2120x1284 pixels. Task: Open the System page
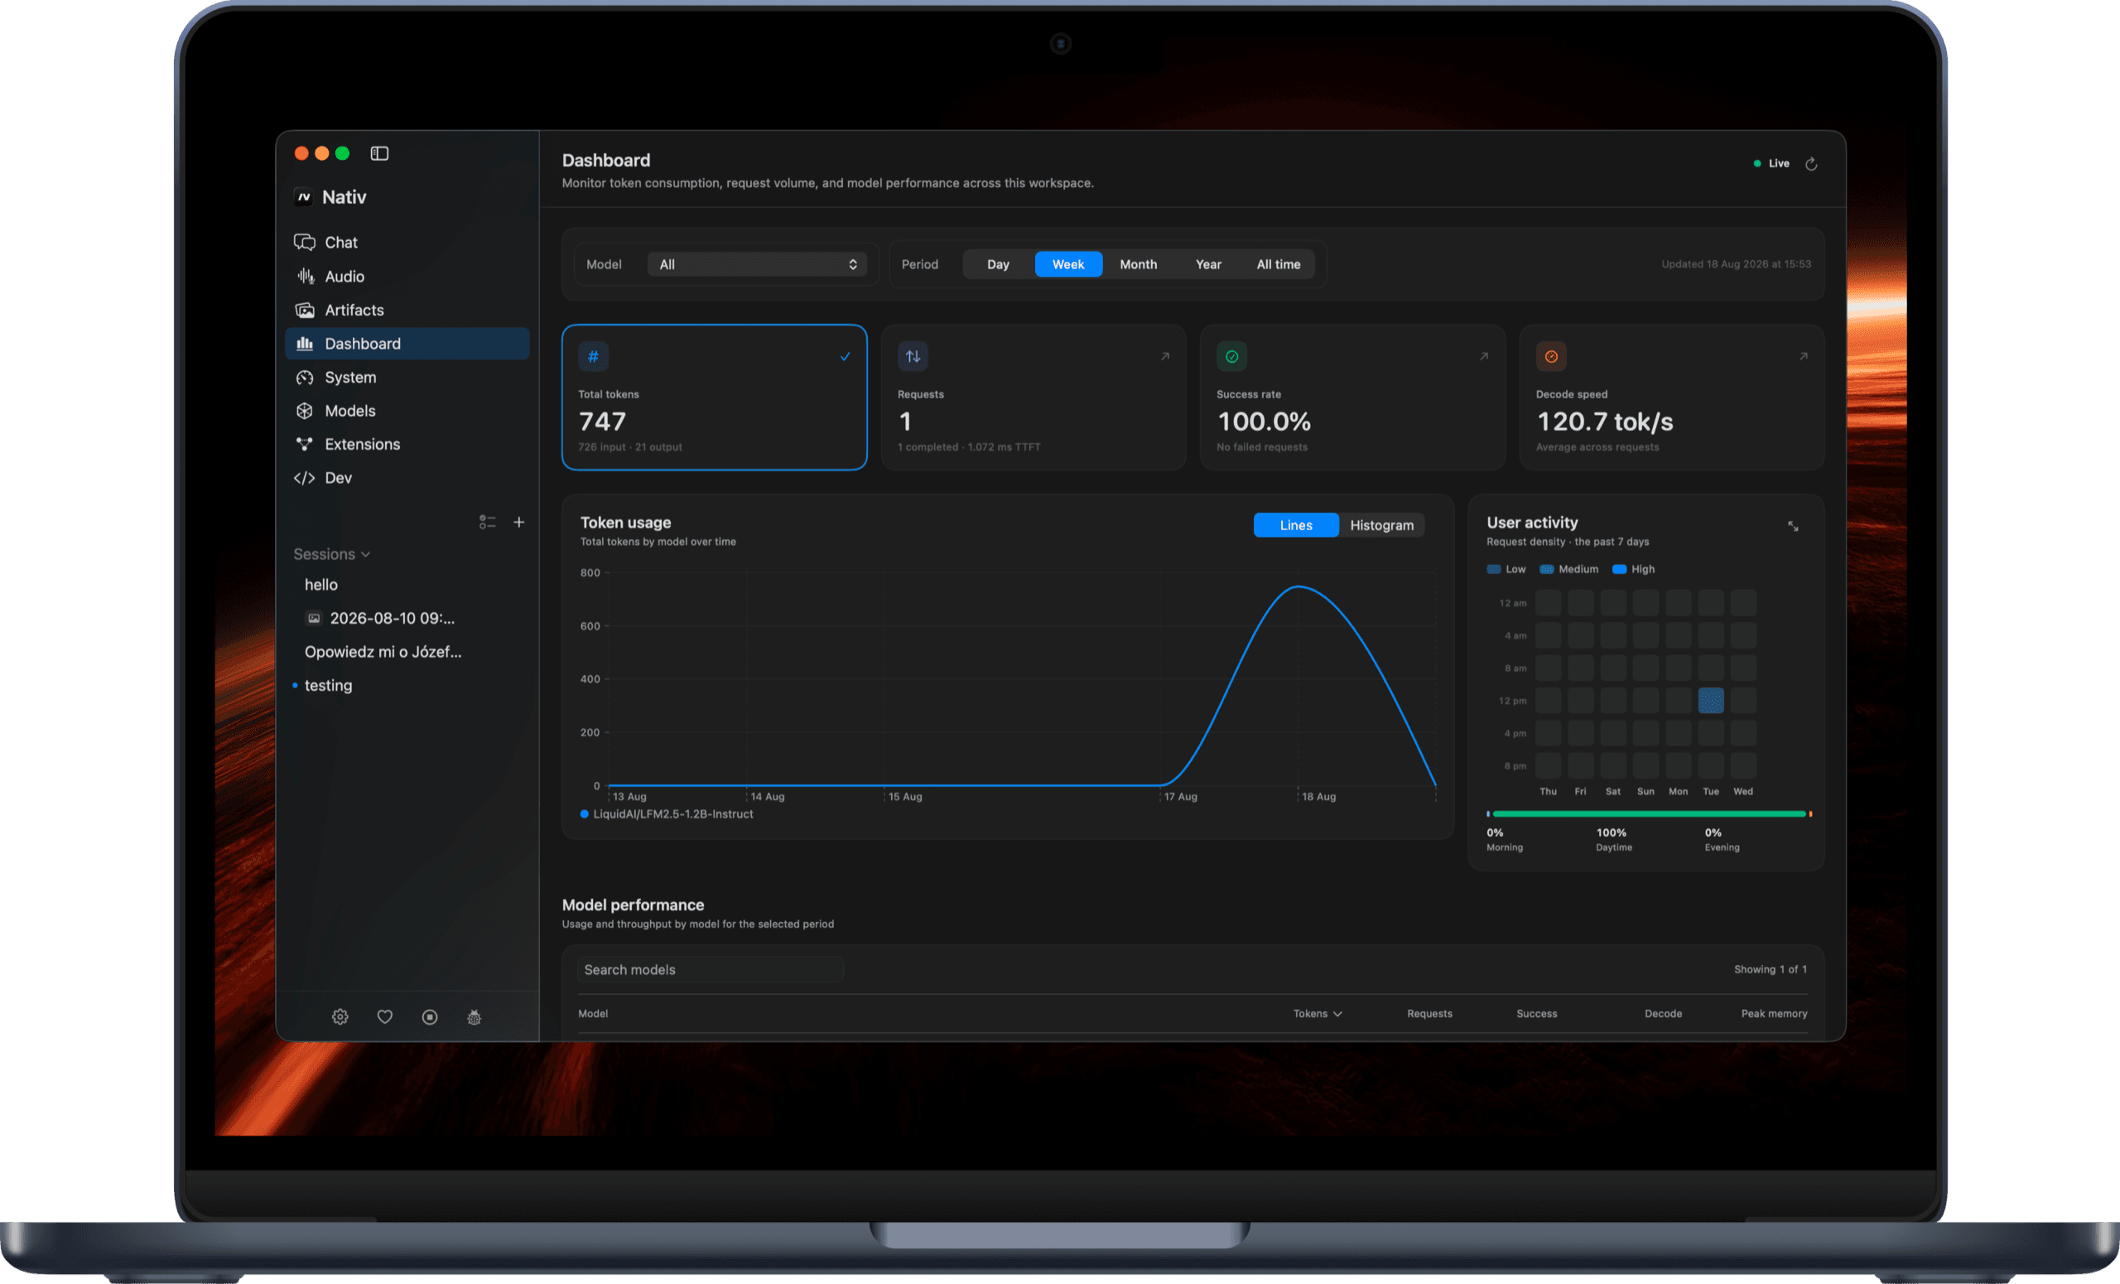coord(406,377)
